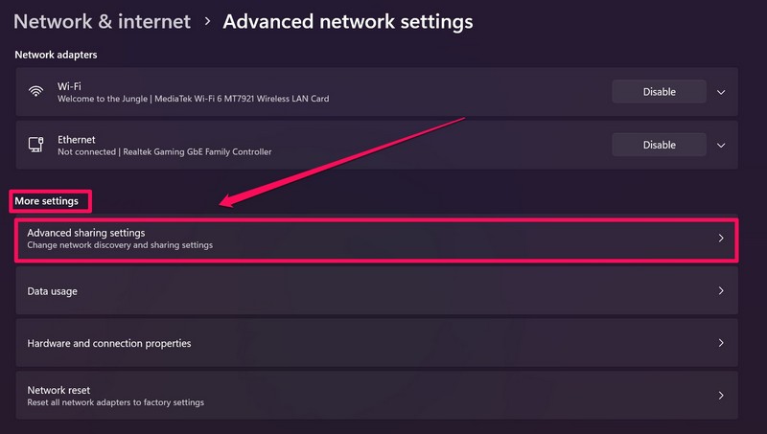The width and height of the screenshot is (767, 434).
Task: Disable the Ethernet adapter
Action: [x=659, y=145]
